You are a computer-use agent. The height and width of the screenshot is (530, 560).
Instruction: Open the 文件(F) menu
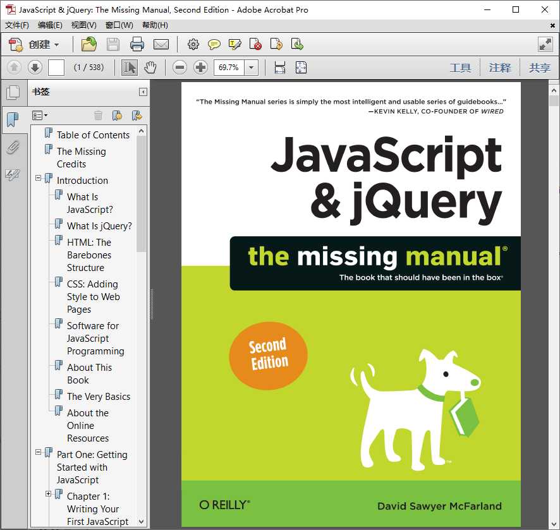pyautogui.click(x=17, y=25)
